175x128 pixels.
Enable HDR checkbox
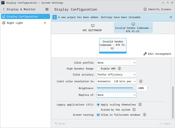point(98,69)
